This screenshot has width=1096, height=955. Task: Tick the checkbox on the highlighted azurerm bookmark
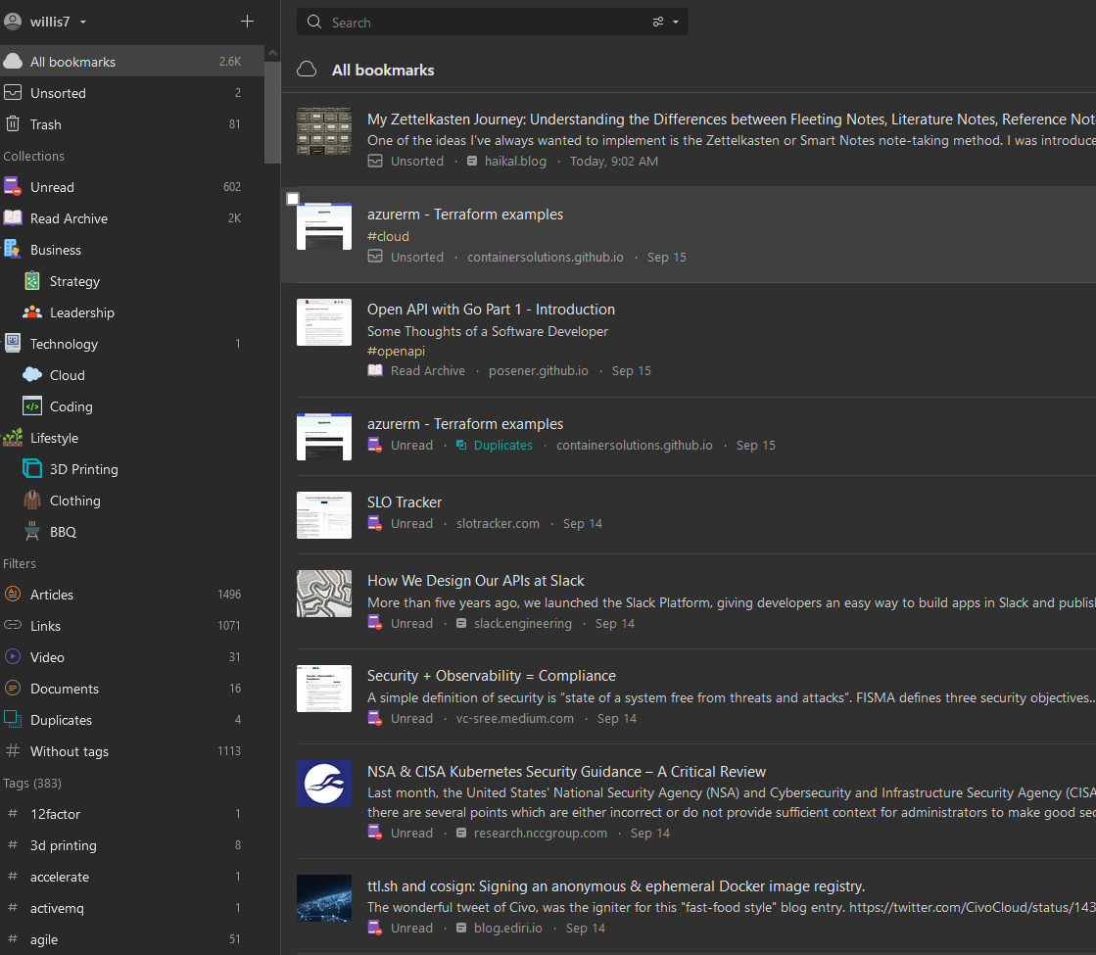[x=293, y=199]
